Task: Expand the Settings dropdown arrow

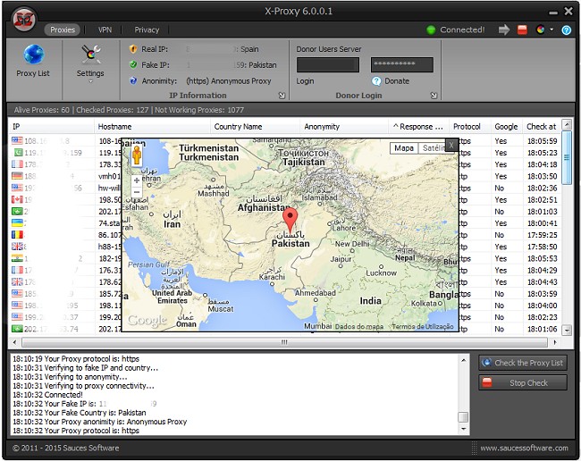Action: (90, 81)
